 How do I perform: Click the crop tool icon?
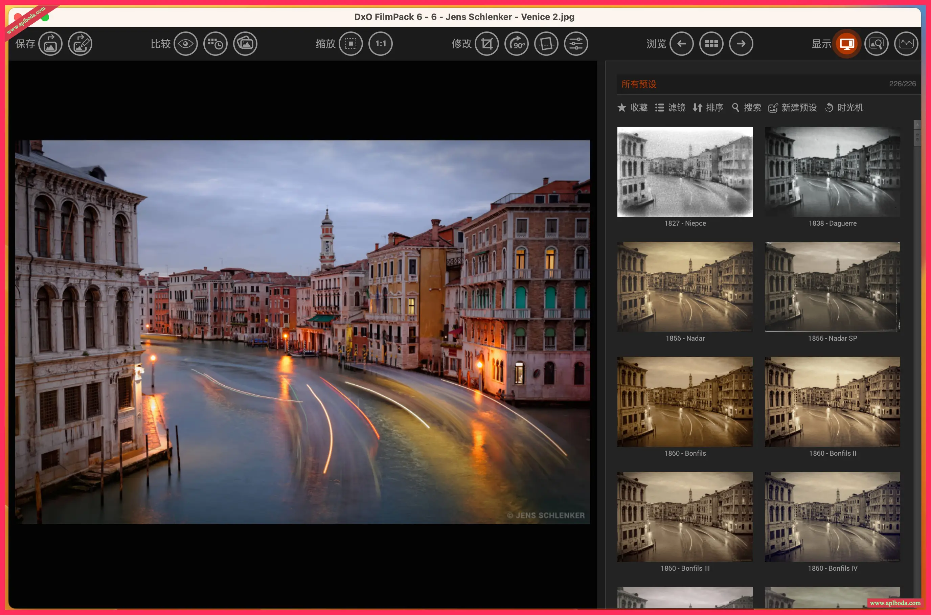487,44
